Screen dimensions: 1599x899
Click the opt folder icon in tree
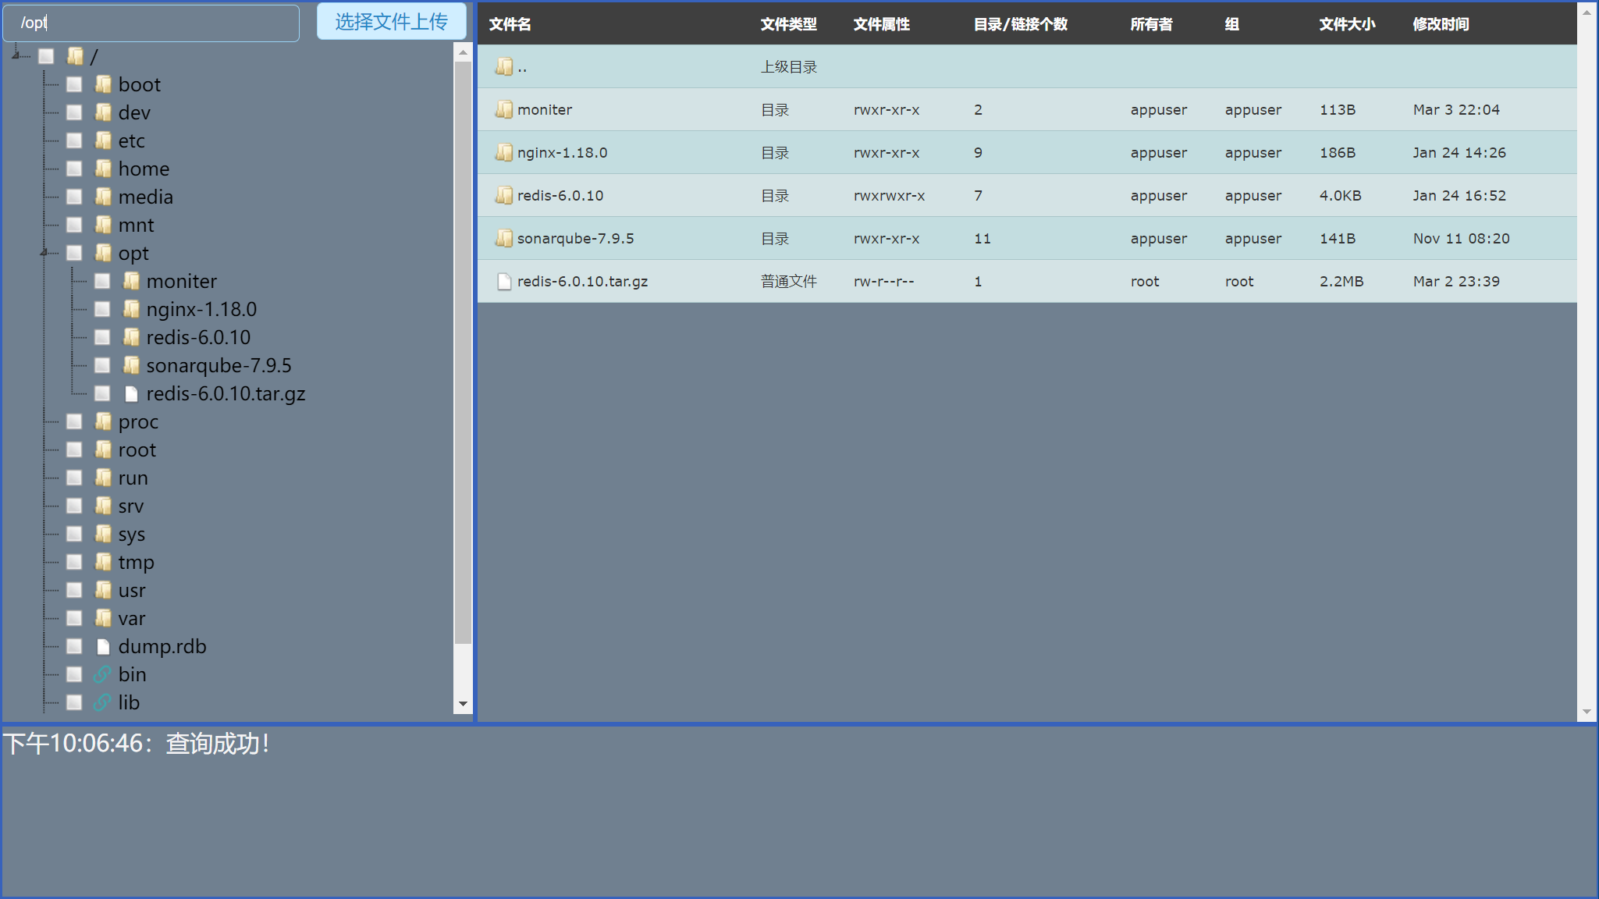click(x=103, y=253)
